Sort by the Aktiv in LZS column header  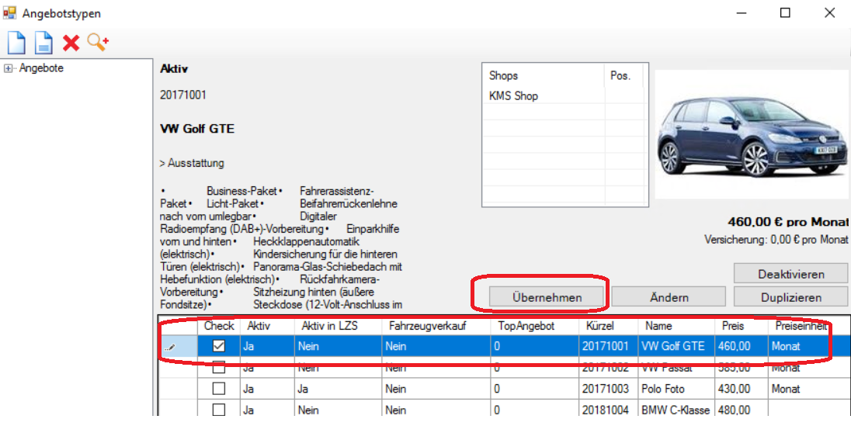338,326
